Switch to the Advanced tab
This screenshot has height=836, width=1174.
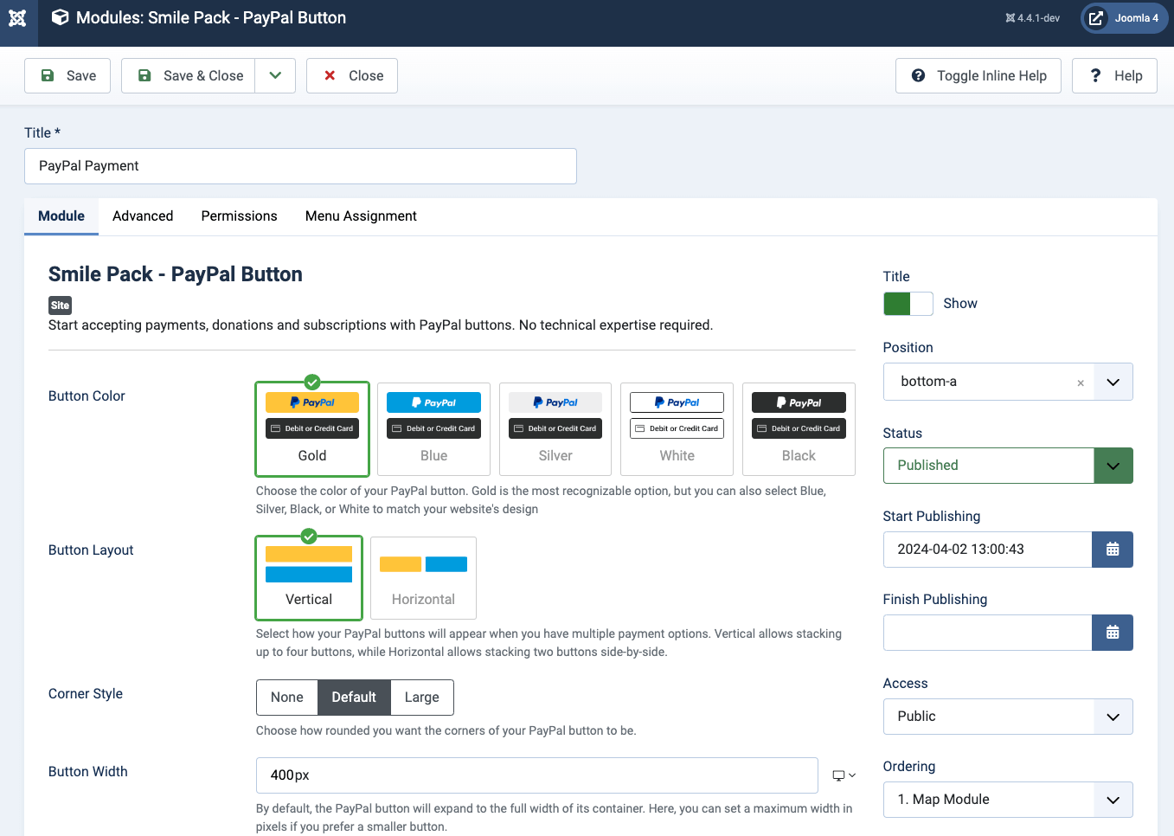[143, 216]
